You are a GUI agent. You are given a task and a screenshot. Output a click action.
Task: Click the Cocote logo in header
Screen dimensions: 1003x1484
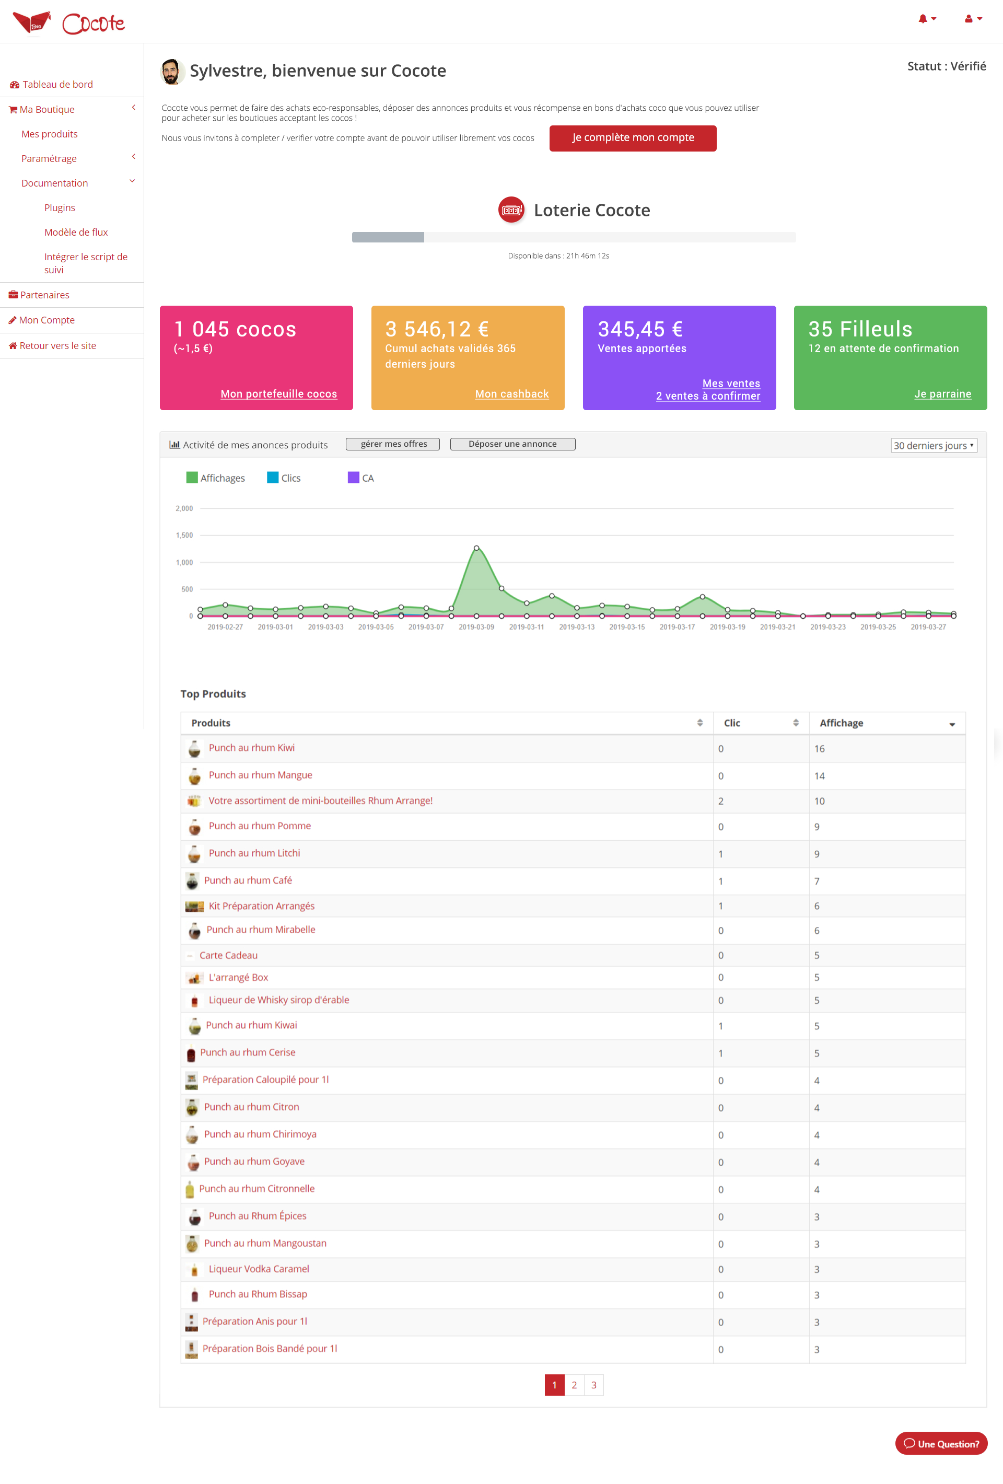click(x=69, y=22)
